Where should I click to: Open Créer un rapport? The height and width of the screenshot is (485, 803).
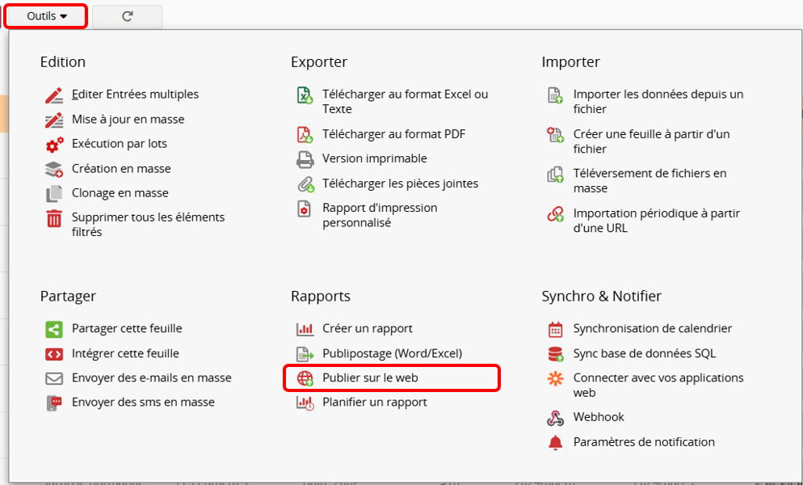[367, 329]
